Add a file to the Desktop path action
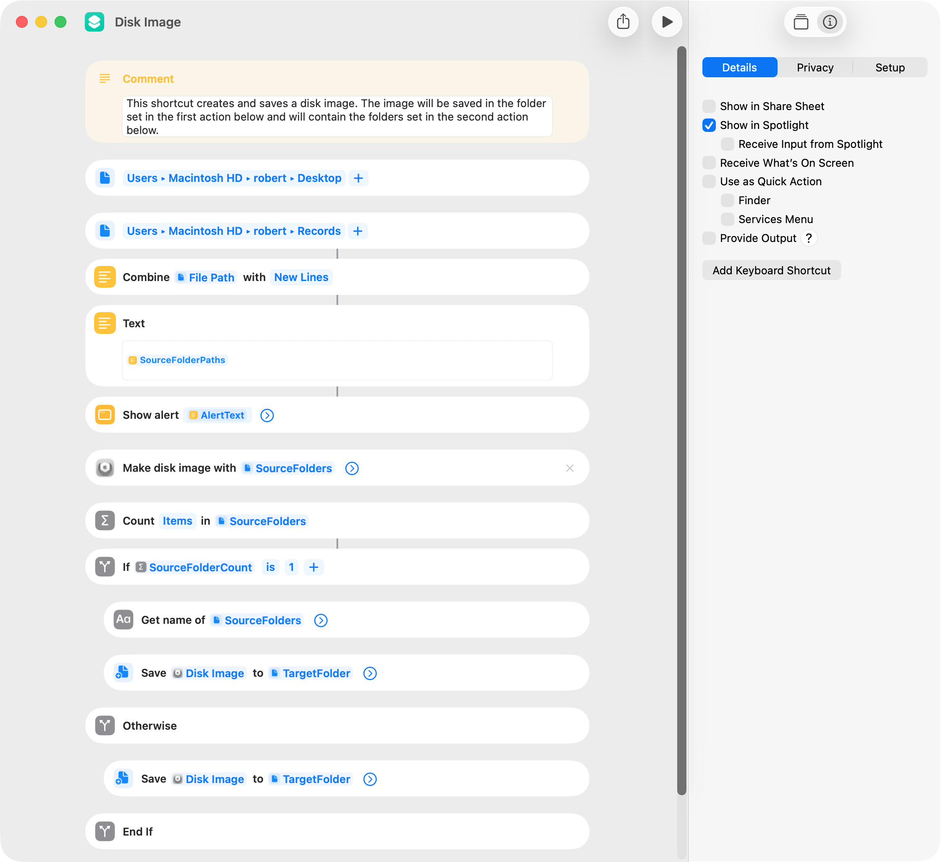Viewport: 941px width, 862px height. pos(358,178)
